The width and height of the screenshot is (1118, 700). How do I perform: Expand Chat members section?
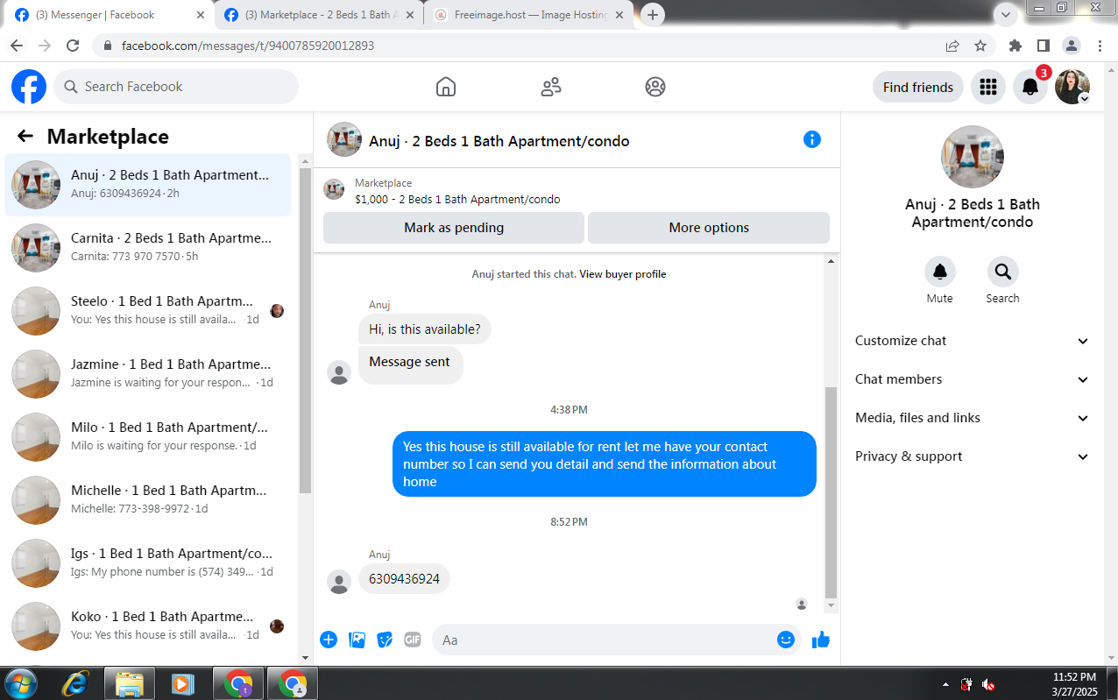[x=973, y=379]
